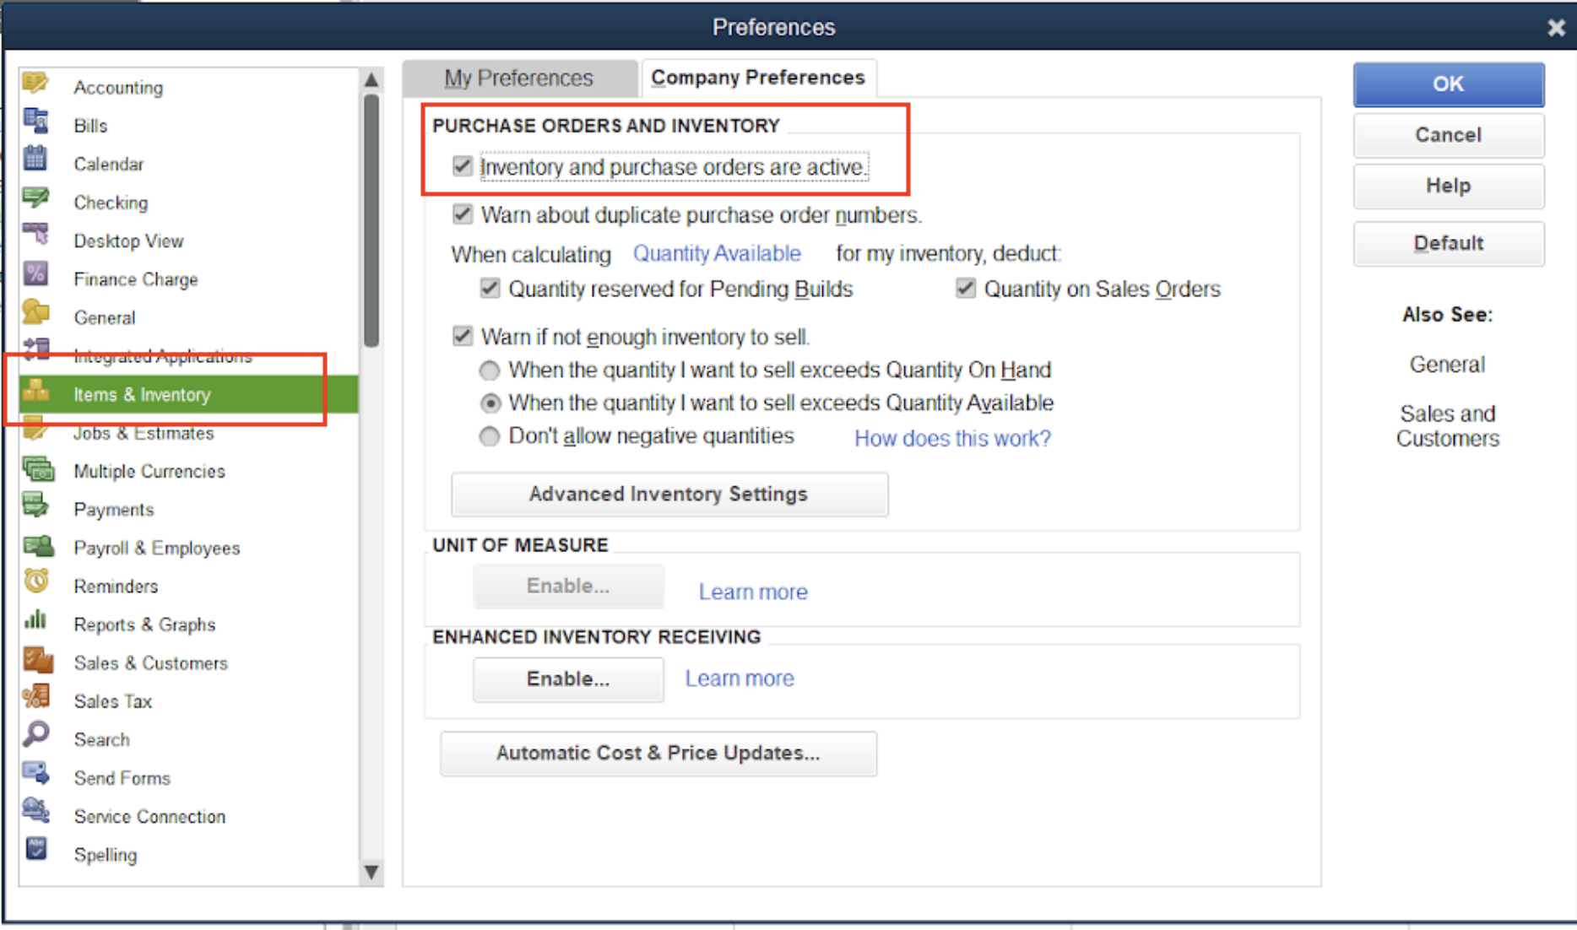Uncheck Inventory and purchase orders are active
The image size is (1577, 930).
tap(462, 166)
